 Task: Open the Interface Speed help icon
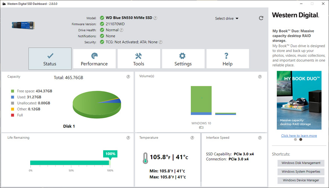click(x=260, y=138)
